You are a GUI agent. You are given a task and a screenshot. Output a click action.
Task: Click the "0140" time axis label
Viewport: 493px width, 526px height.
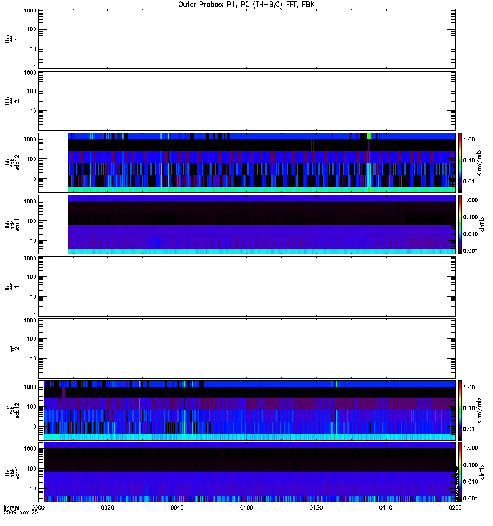click(x=386, y=508)
